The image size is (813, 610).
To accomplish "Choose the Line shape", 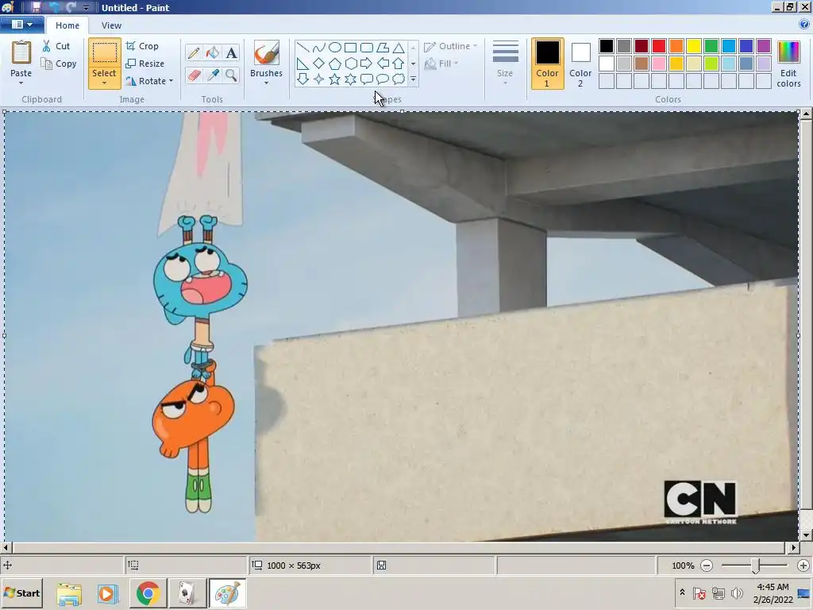I will tap(302, 48).
